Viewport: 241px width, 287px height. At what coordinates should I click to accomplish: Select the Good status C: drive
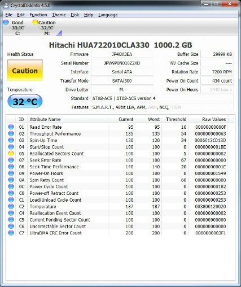[x=14, y=28]
